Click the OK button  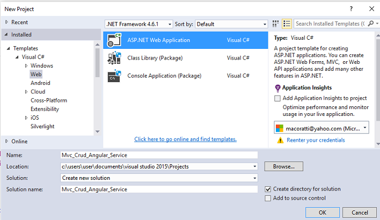pyautogui.click(x=323, y=212)
